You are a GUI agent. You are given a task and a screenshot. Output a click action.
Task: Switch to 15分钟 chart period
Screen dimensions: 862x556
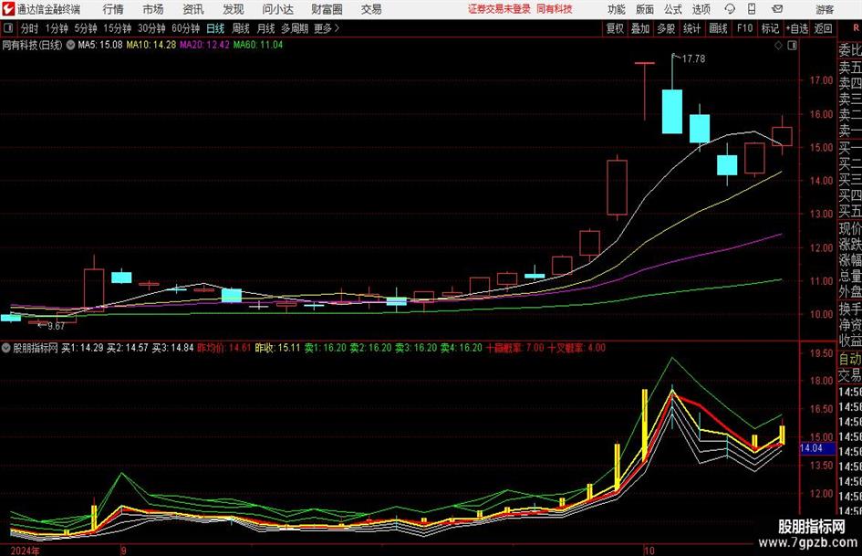tap(117, 28)
